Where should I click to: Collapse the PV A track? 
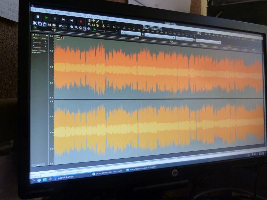click(38, 165)
